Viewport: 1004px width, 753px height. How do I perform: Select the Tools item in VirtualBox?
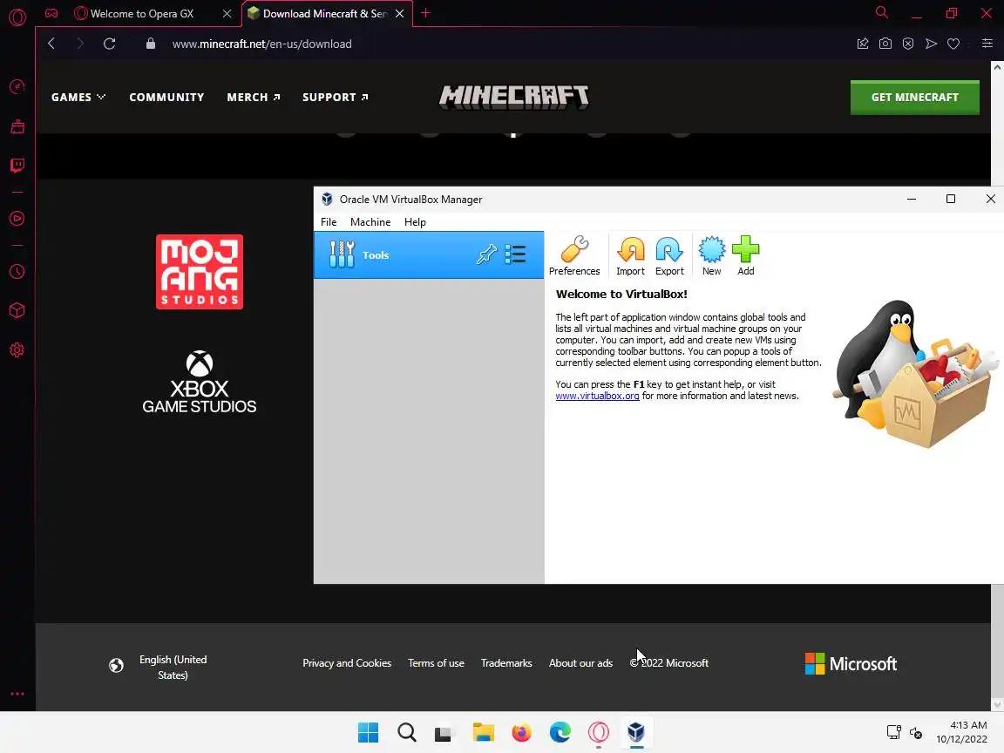429,254
